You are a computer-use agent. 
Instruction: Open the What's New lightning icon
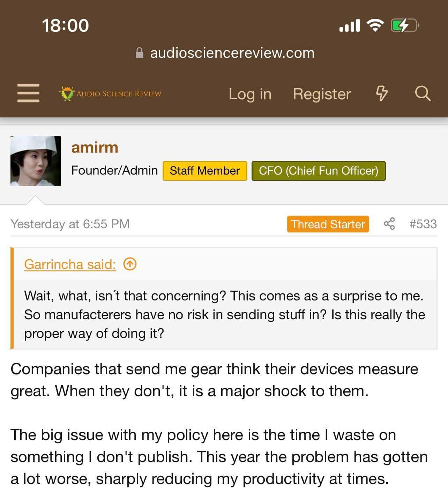point(381,93)
